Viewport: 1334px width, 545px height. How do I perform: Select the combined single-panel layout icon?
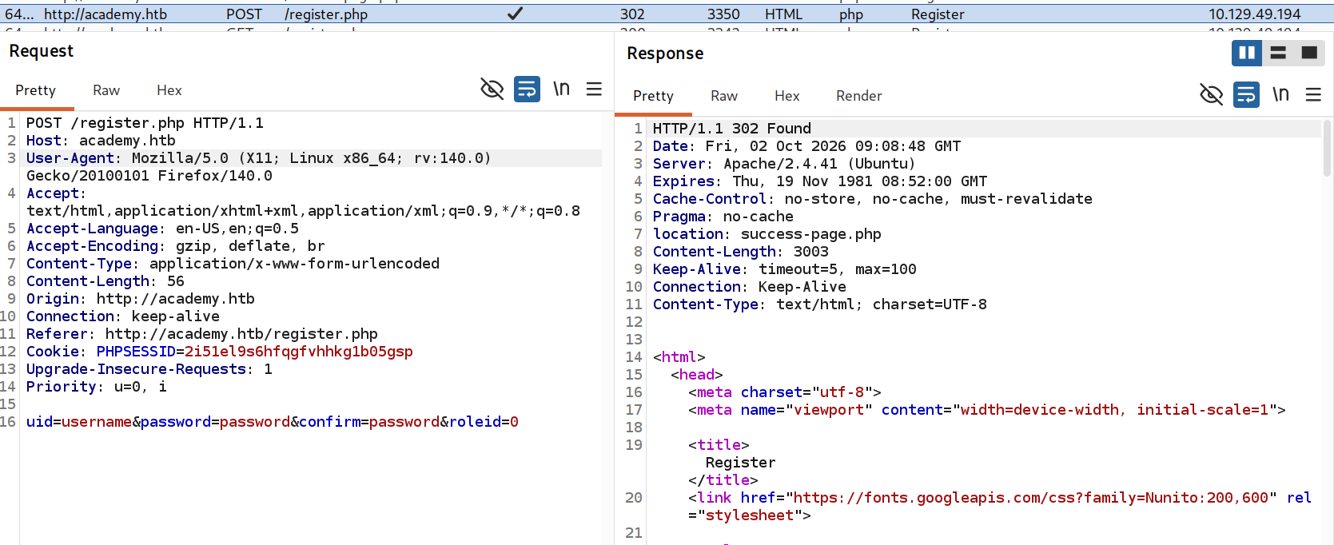point(1309,53)
